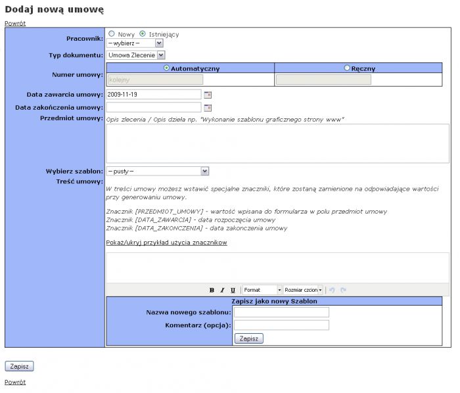Open the employee '– wybierz –' dropdown
The height and width of the screenshot is (393, 460).
(x=135, y=43)
